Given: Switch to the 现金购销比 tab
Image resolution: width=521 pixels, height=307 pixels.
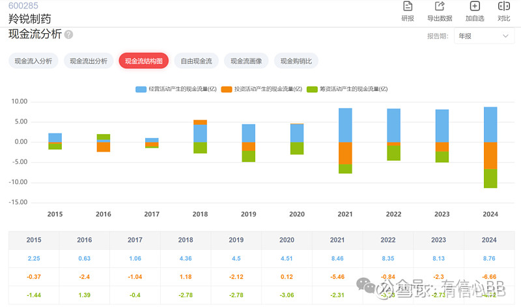Looking at the screenshot, I should click(x=296, y=61).
